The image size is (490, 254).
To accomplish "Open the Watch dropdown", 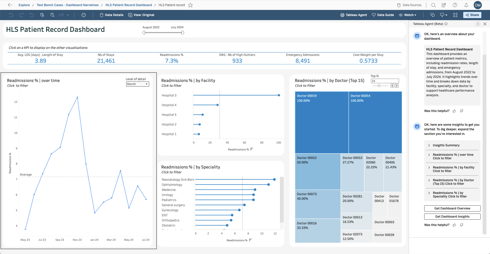I will coord(407,15).
